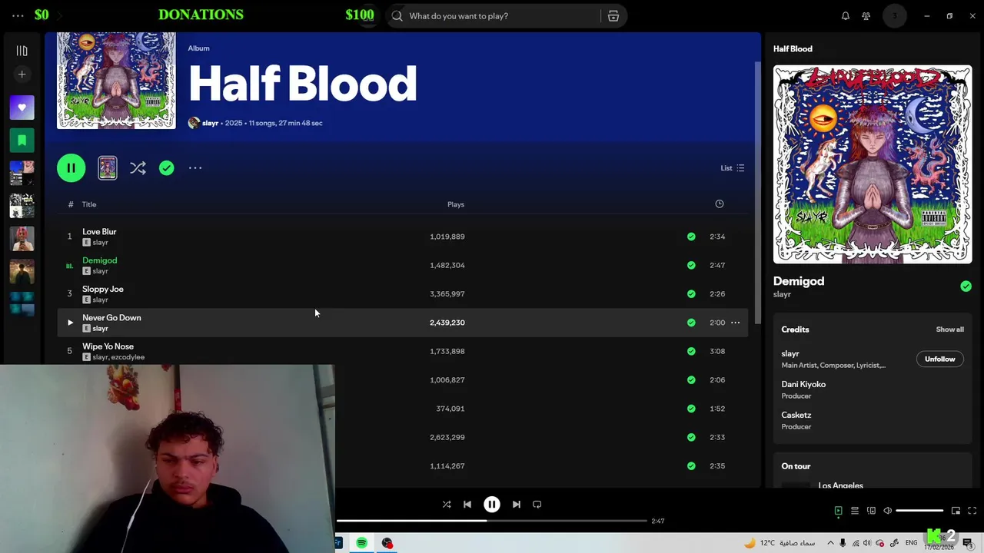The height and width of the screenshot is (553, 984).
Task: Click the Half Blood album cover
Action: pos(116,81)
